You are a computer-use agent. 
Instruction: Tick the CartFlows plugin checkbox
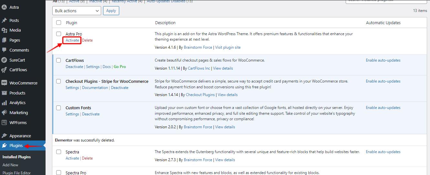point(58,60)
